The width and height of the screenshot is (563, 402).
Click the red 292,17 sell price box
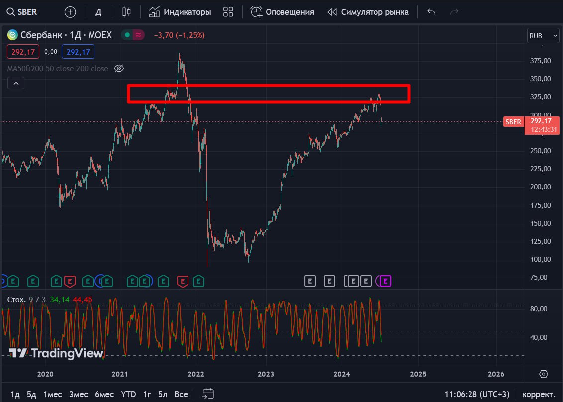point(23,52)
